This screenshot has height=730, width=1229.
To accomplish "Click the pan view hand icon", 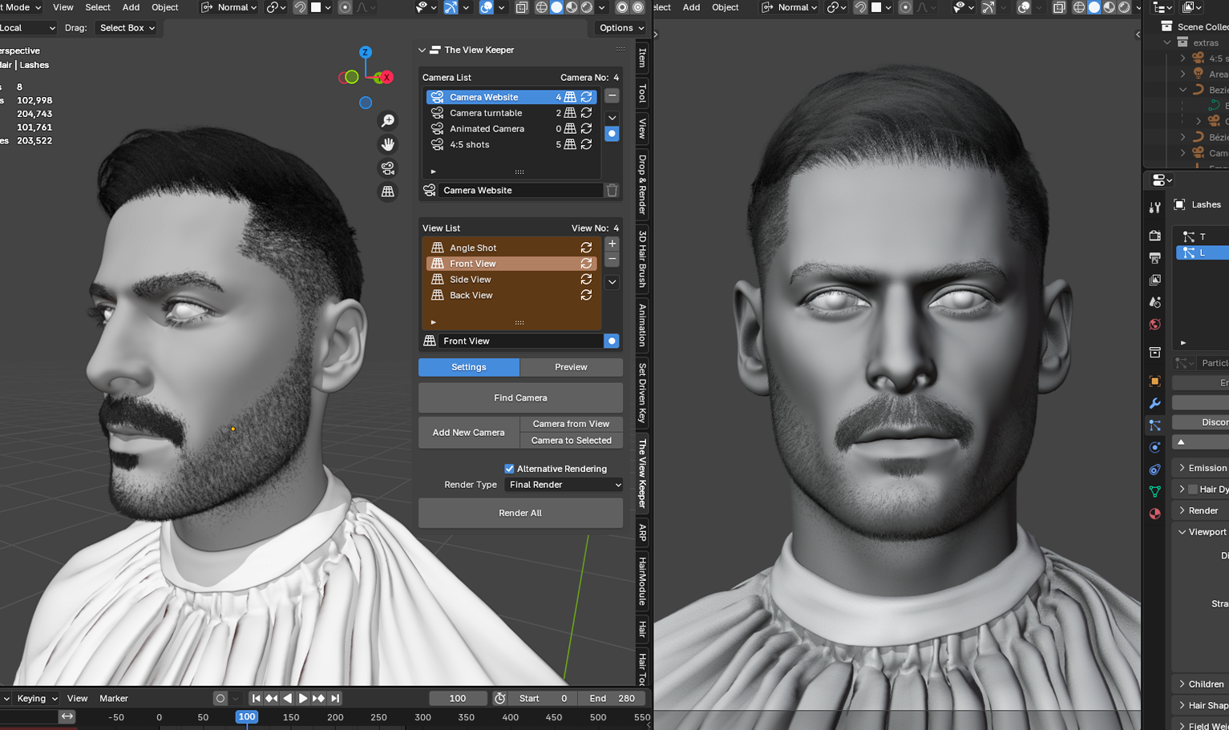I will [388, 144].
